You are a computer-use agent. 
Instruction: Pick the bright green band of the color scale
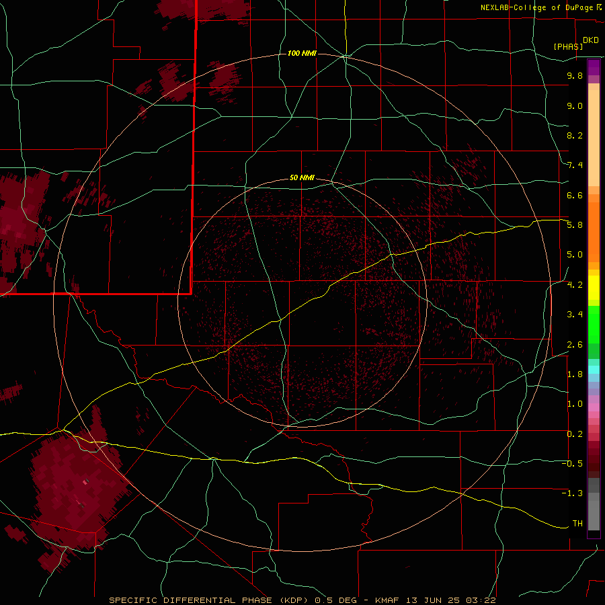594,324
